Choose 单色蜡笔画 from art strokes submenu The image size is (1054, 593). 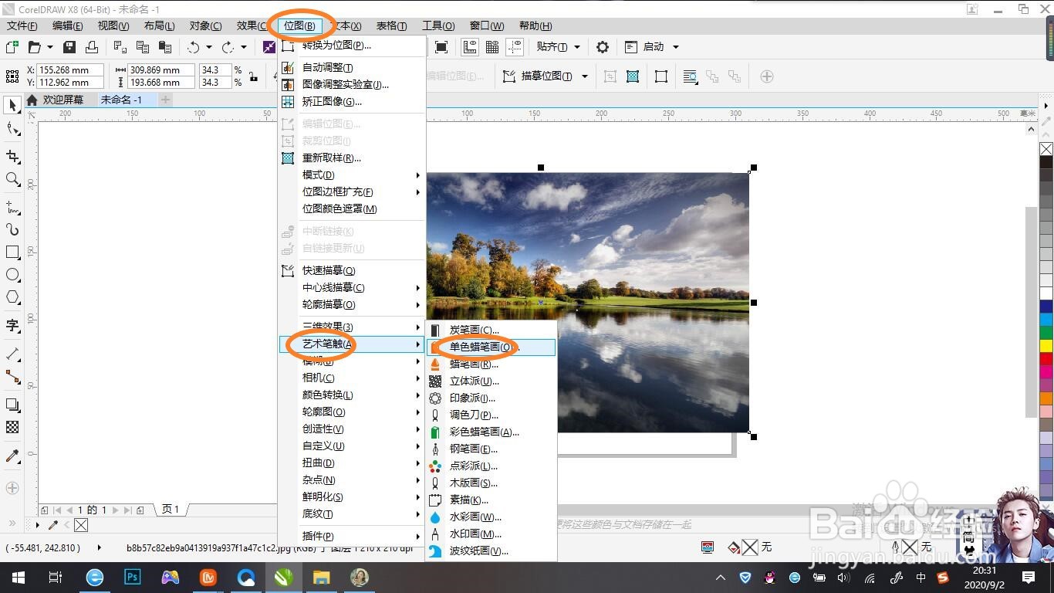click(x=491, y=347)
